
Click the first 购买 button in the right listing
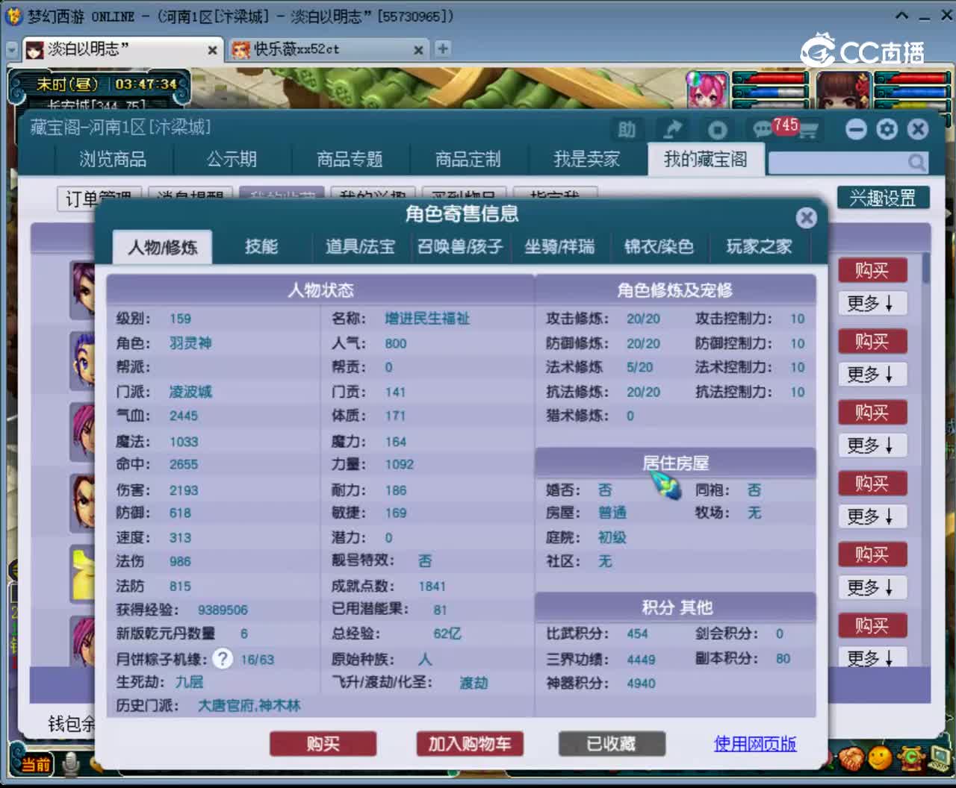click(x=871, y=270)
